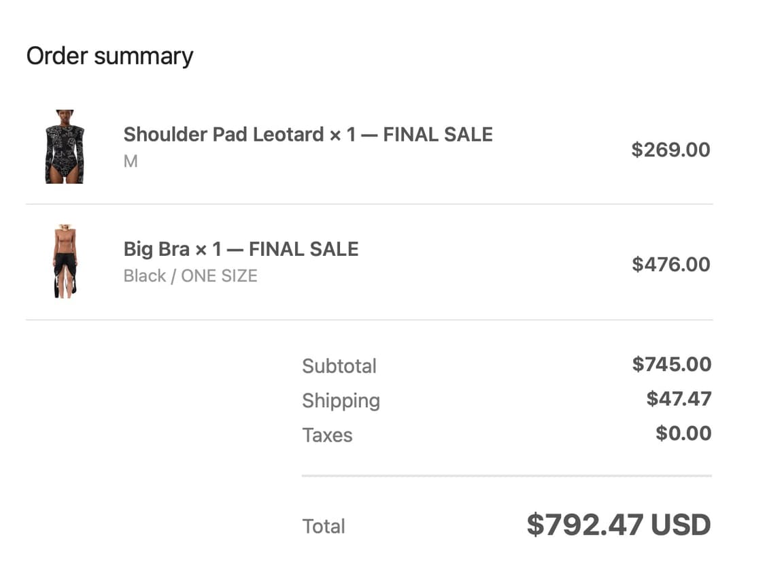
Task: Click the $269.00 leotard price
Action: 670,150
